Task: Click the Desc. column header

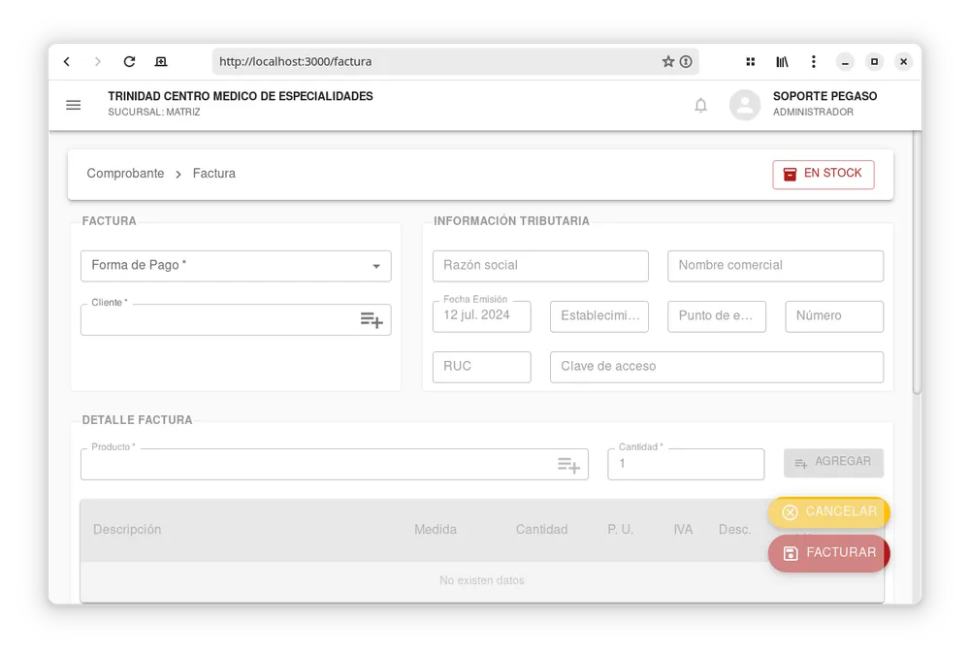Action: pos(735,530)
